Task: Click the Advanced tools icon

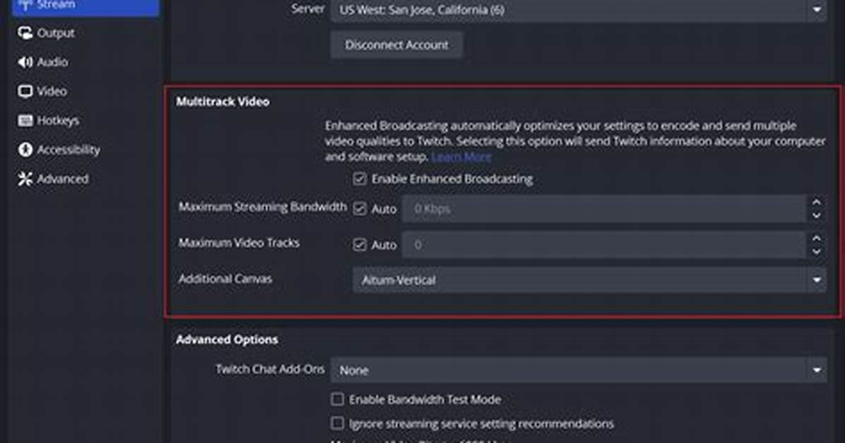Action: point(25,178)
